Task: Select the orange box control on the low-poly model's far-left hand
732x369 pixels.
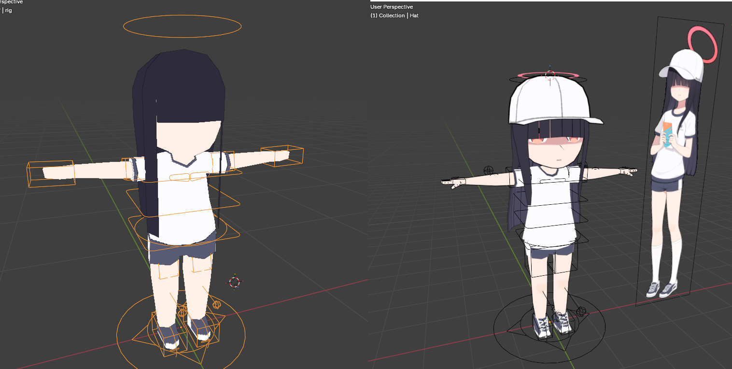Action: pos(51,173)
